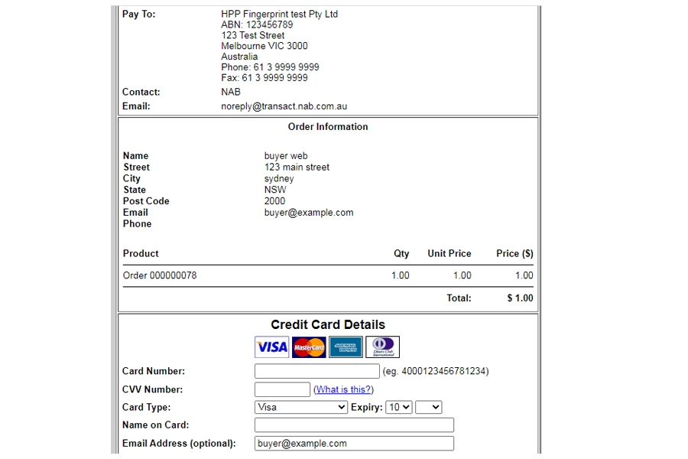Click the Order Information heading
Image resolution: width=688 pixels, height=459 pixels.
point(328,127)
